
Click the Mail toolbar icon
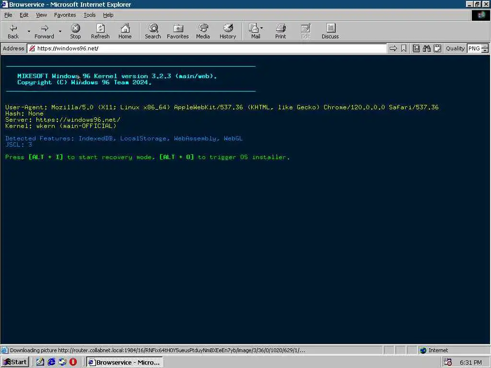click(254, 31)
